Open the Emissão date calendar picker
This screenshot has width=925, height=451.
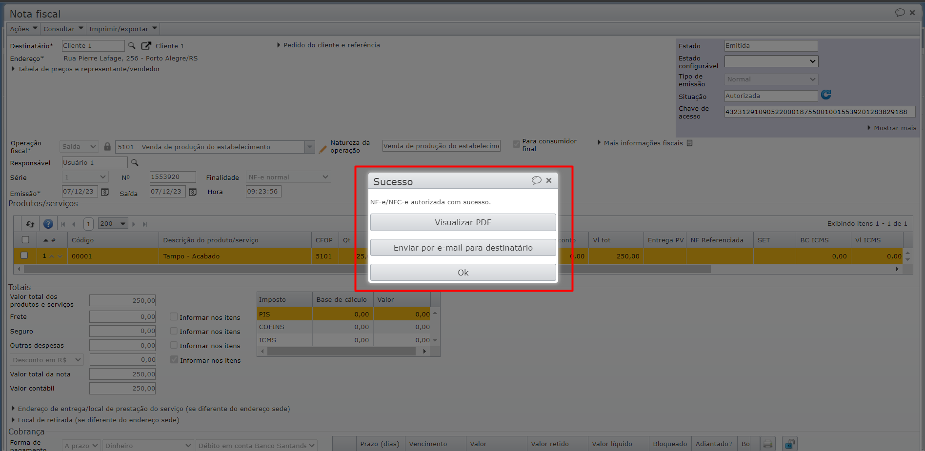(x=105, y=192)
